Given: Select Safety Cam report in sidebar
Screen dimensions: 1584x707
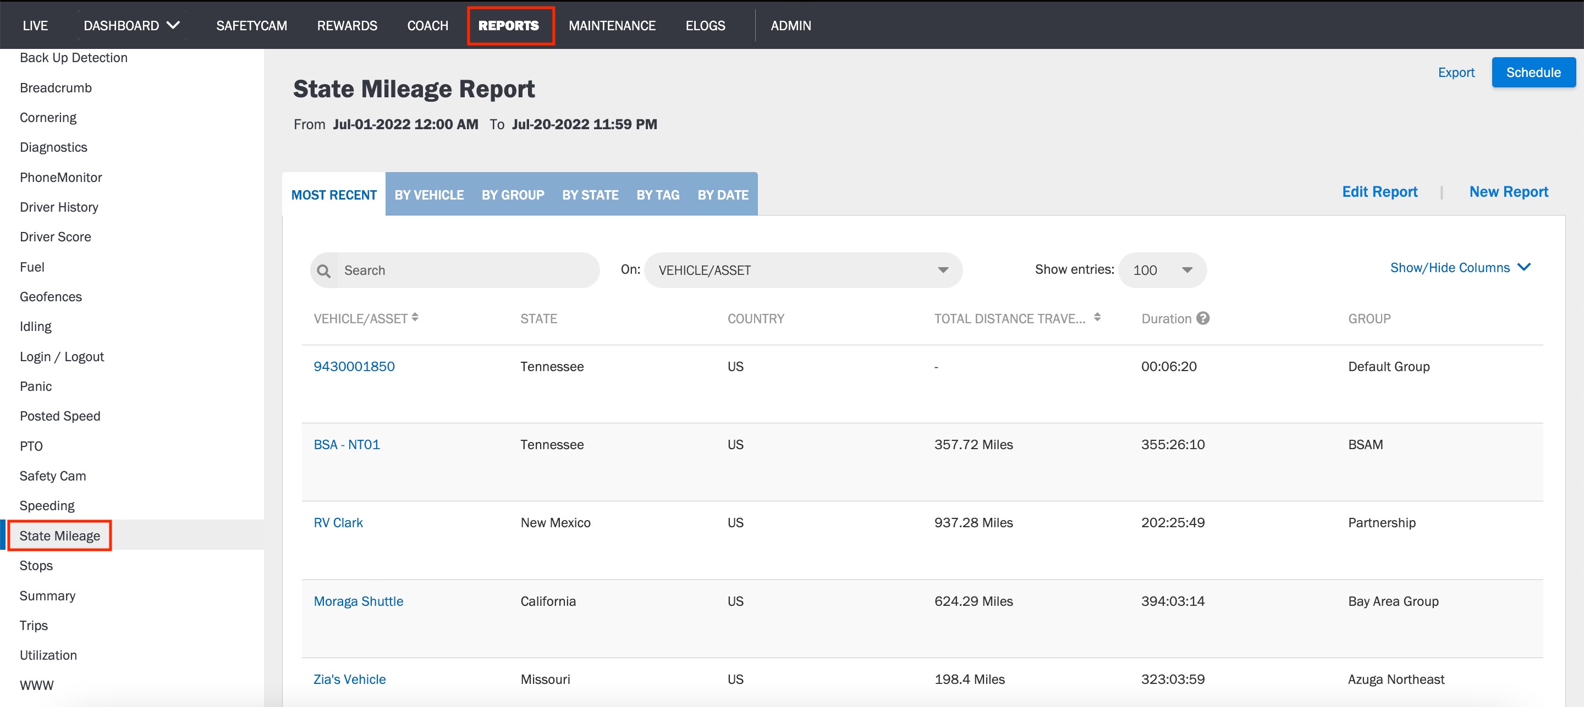Looking at the screenshot, I should pos(53,476).
